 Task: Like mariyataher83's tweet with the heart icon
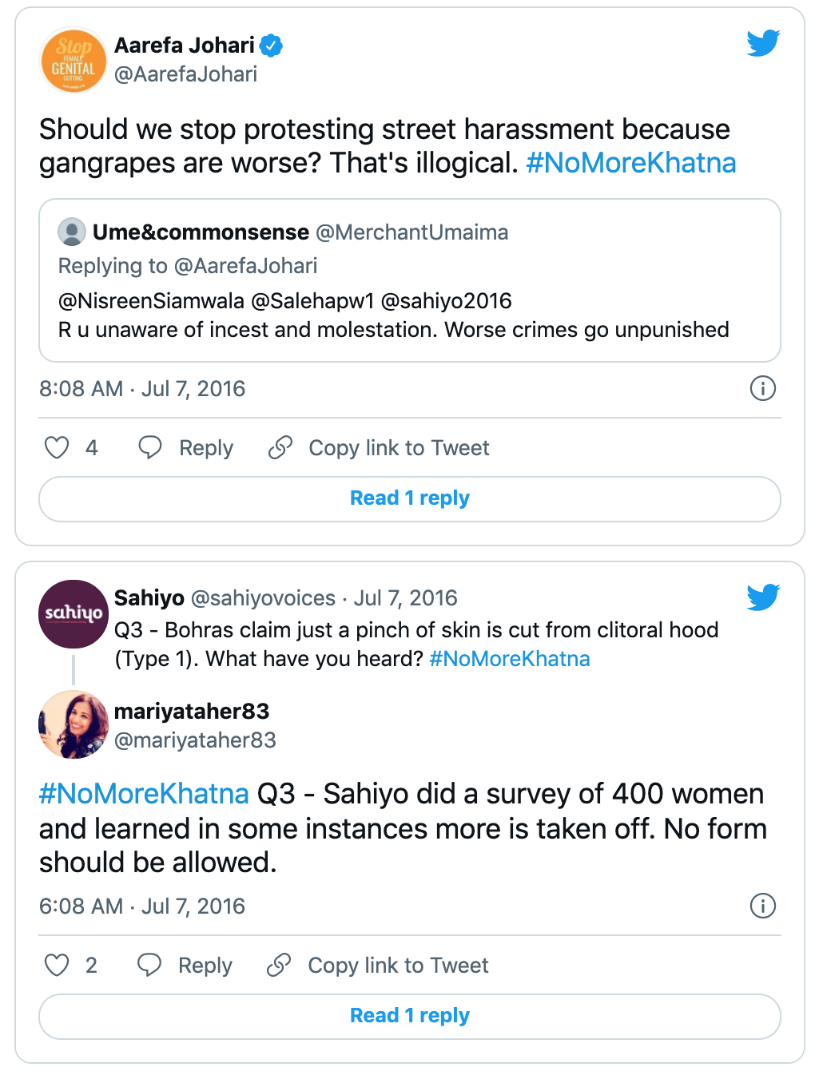coord(57,965)
